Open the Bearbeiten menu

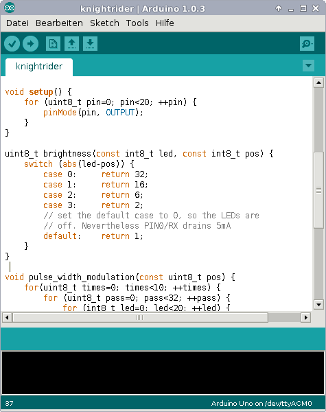click(x=59, y=23)
